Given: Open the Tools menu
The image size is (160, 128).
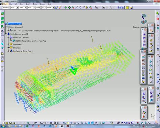Looking at the screenshot, I should (35, 4).
